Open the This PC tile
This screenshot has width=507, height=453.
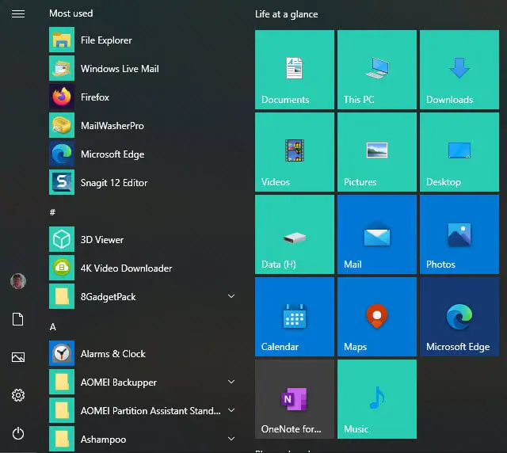[x=377, y=70]
